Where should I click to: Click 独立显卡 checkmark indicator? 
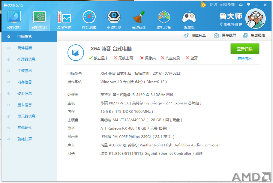(x=98, y=58)
